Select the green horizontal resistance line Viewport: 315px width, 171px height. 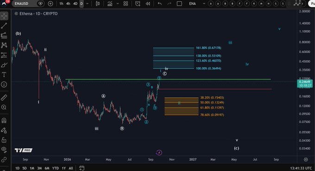point(168,79)
